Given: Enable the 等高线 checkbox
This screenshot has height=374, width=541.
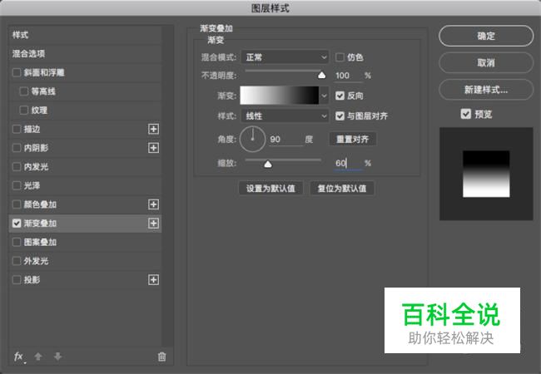Looking at the screenshot, I should tap(24, 91).
